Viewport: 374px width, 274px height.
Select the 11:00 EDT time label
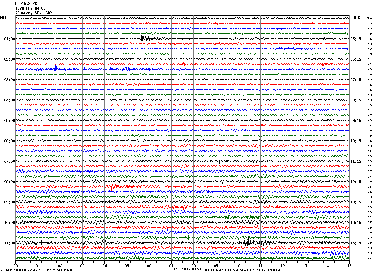pyautogui.click(x=10, y=243)
